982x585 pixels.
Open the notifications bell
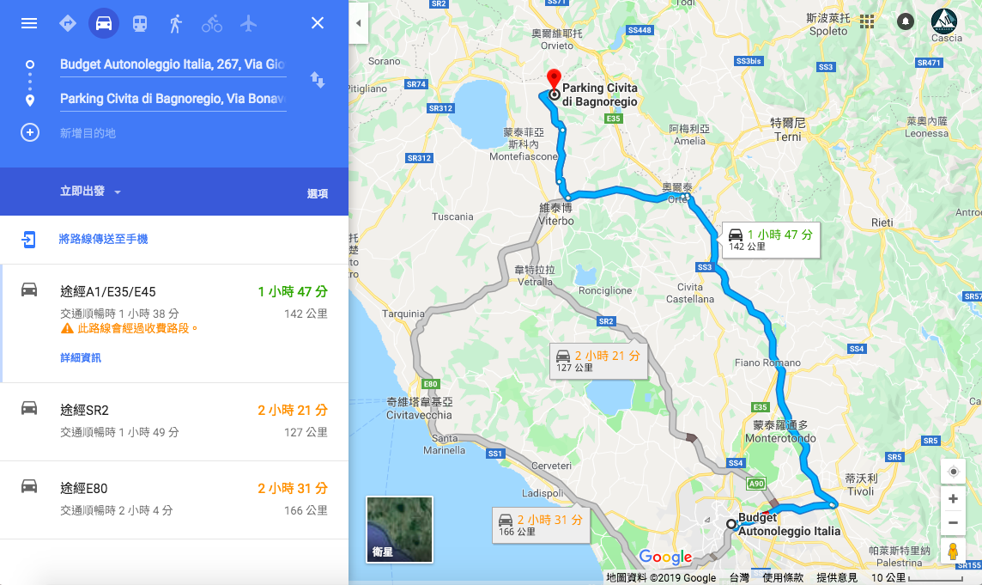pos(905,21)
